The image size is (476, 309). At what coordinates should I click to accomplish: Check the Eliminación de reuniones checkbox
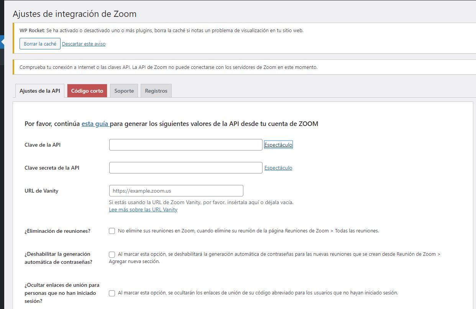(112, 231)
